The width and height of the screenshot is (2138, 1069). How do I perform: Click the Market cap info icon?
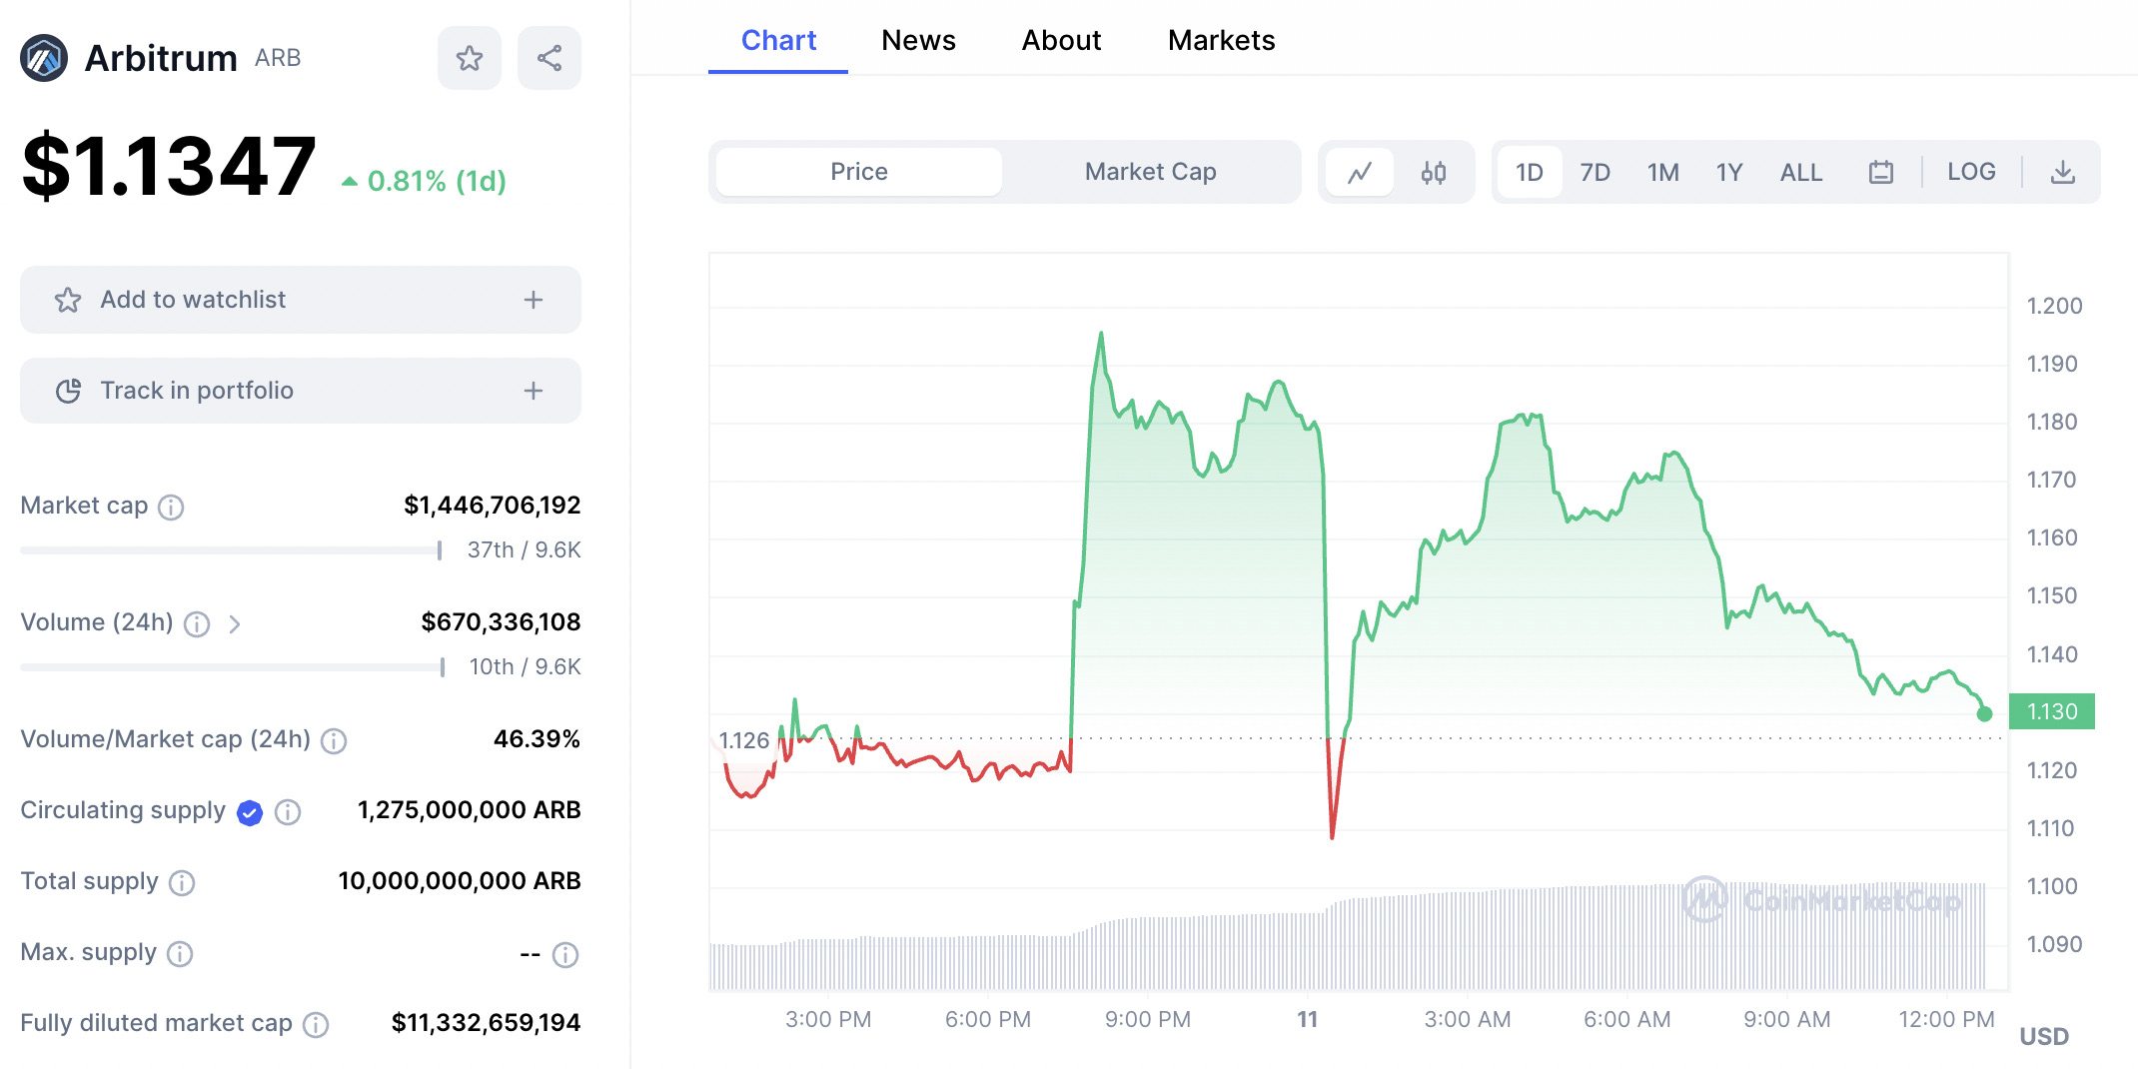[x=172, y=507]
